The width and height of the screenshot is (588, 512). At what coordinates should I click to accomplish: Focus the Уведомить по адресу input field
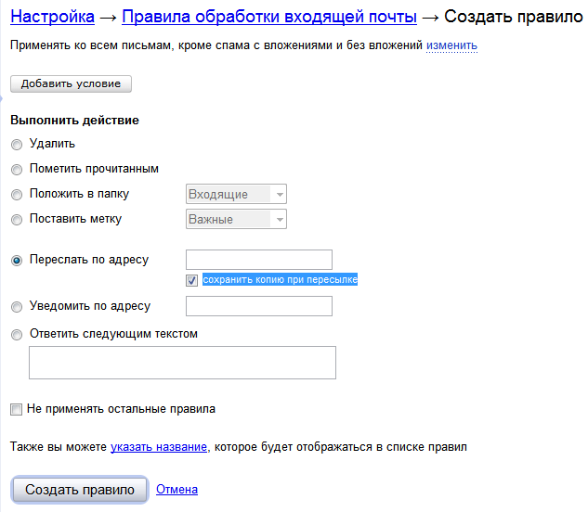(x=259, y=306)
